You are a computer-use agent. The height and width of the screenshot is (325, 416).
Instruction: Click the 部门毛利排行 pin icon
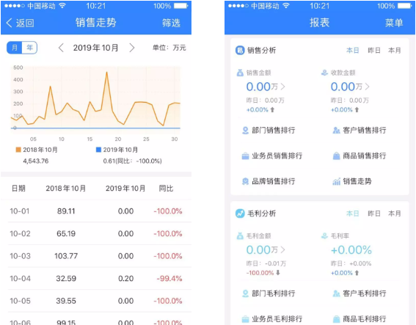click(245, 293)
